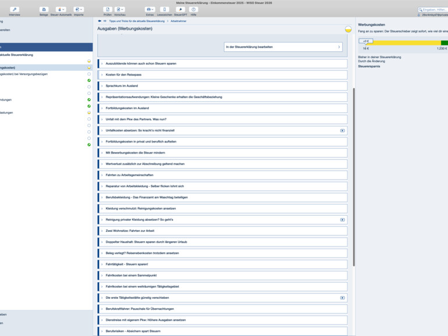Open the tip Fahrten zu Arbeitsgemeinschaften

tap(223, 175)
